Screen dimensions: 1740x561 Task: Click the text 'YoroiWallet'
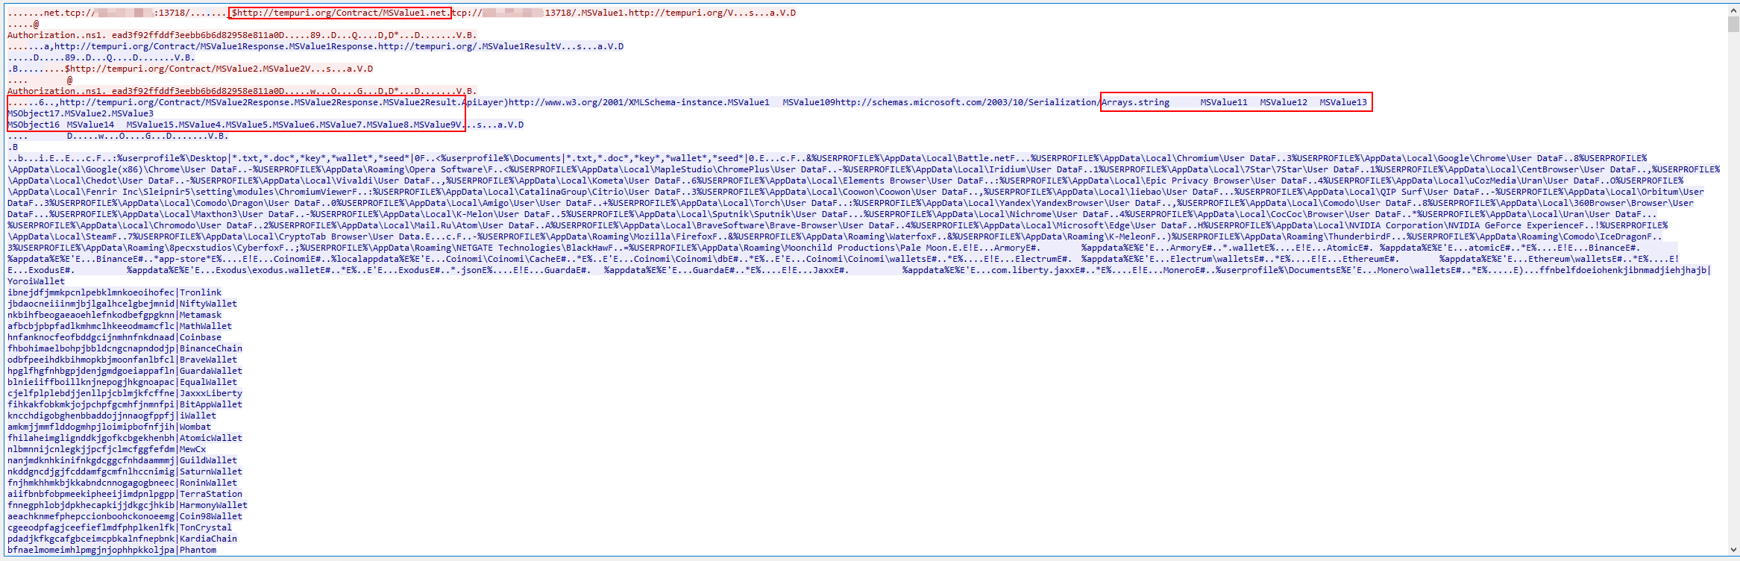[36, 281]
